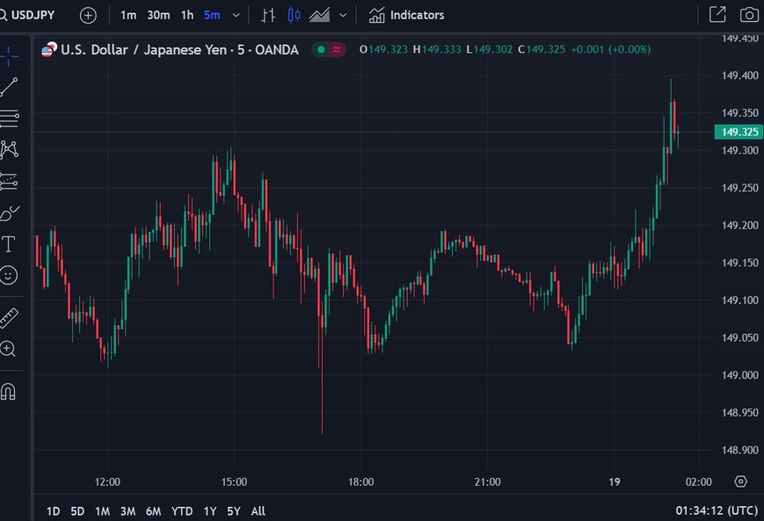The height and width of the screenshot is (521, 764).
Task: Select the text annotation tool
Action: pyautogui.click(x=9, y=244)
